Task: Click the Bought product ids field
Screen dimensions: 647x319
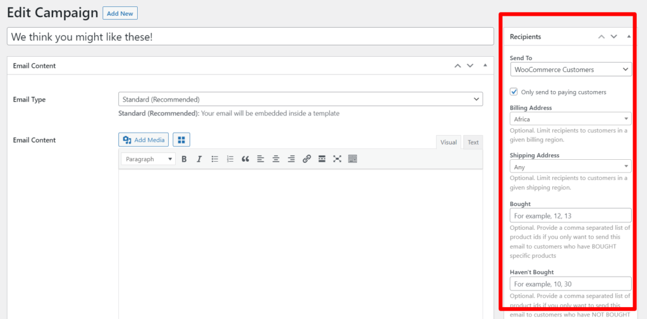Action: point(571,215)
